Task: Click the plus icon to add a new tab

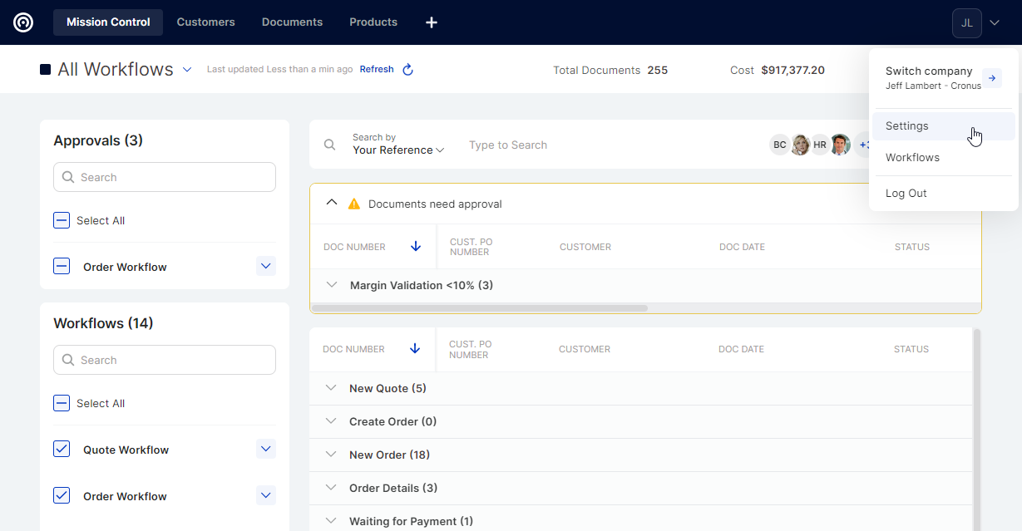Action: (432, 22)
